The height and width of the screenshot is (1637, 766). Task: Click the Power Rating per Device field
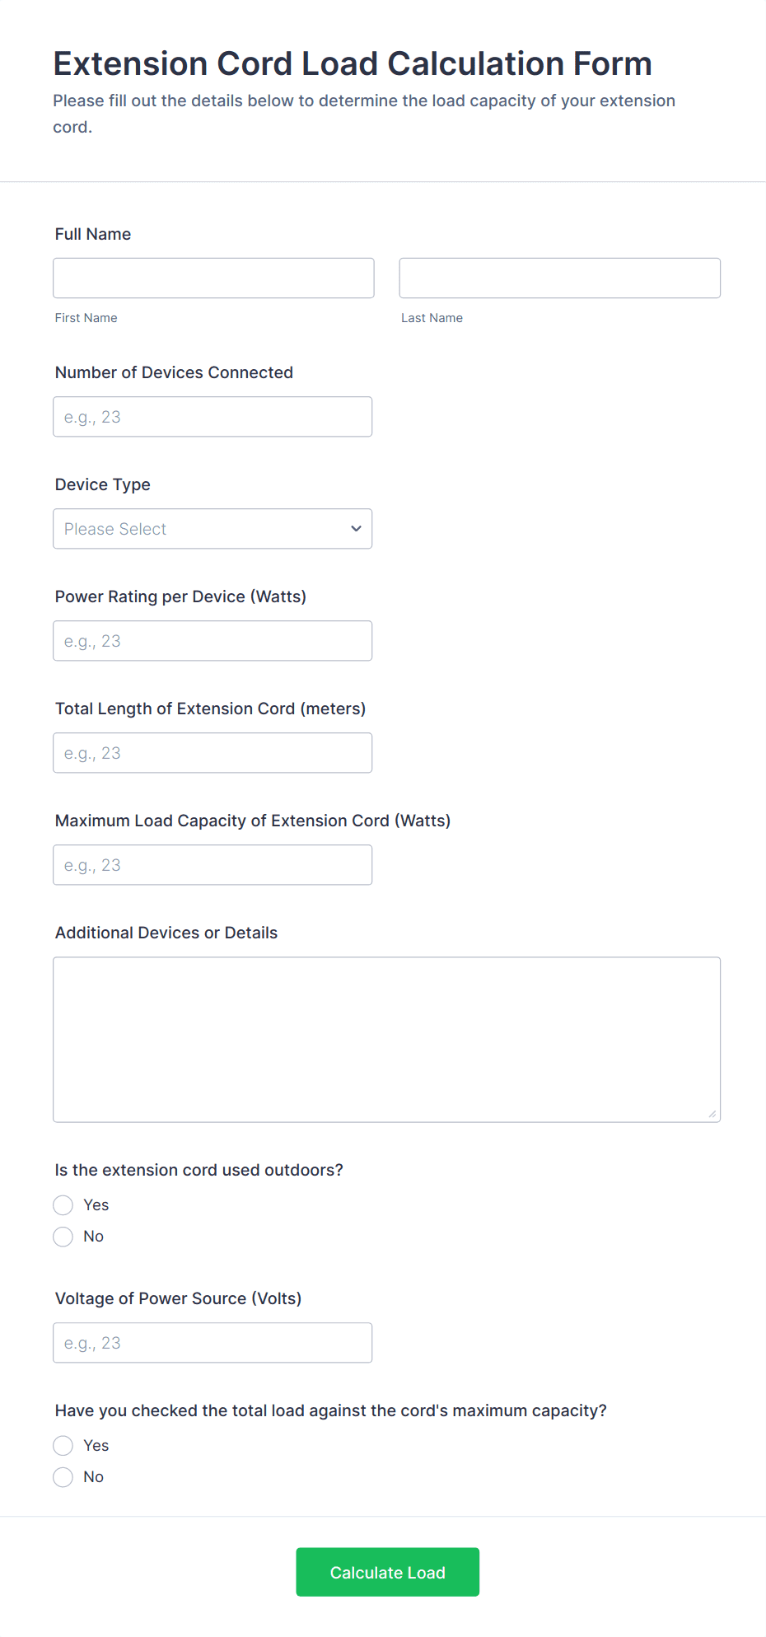[x=213, y=641]
